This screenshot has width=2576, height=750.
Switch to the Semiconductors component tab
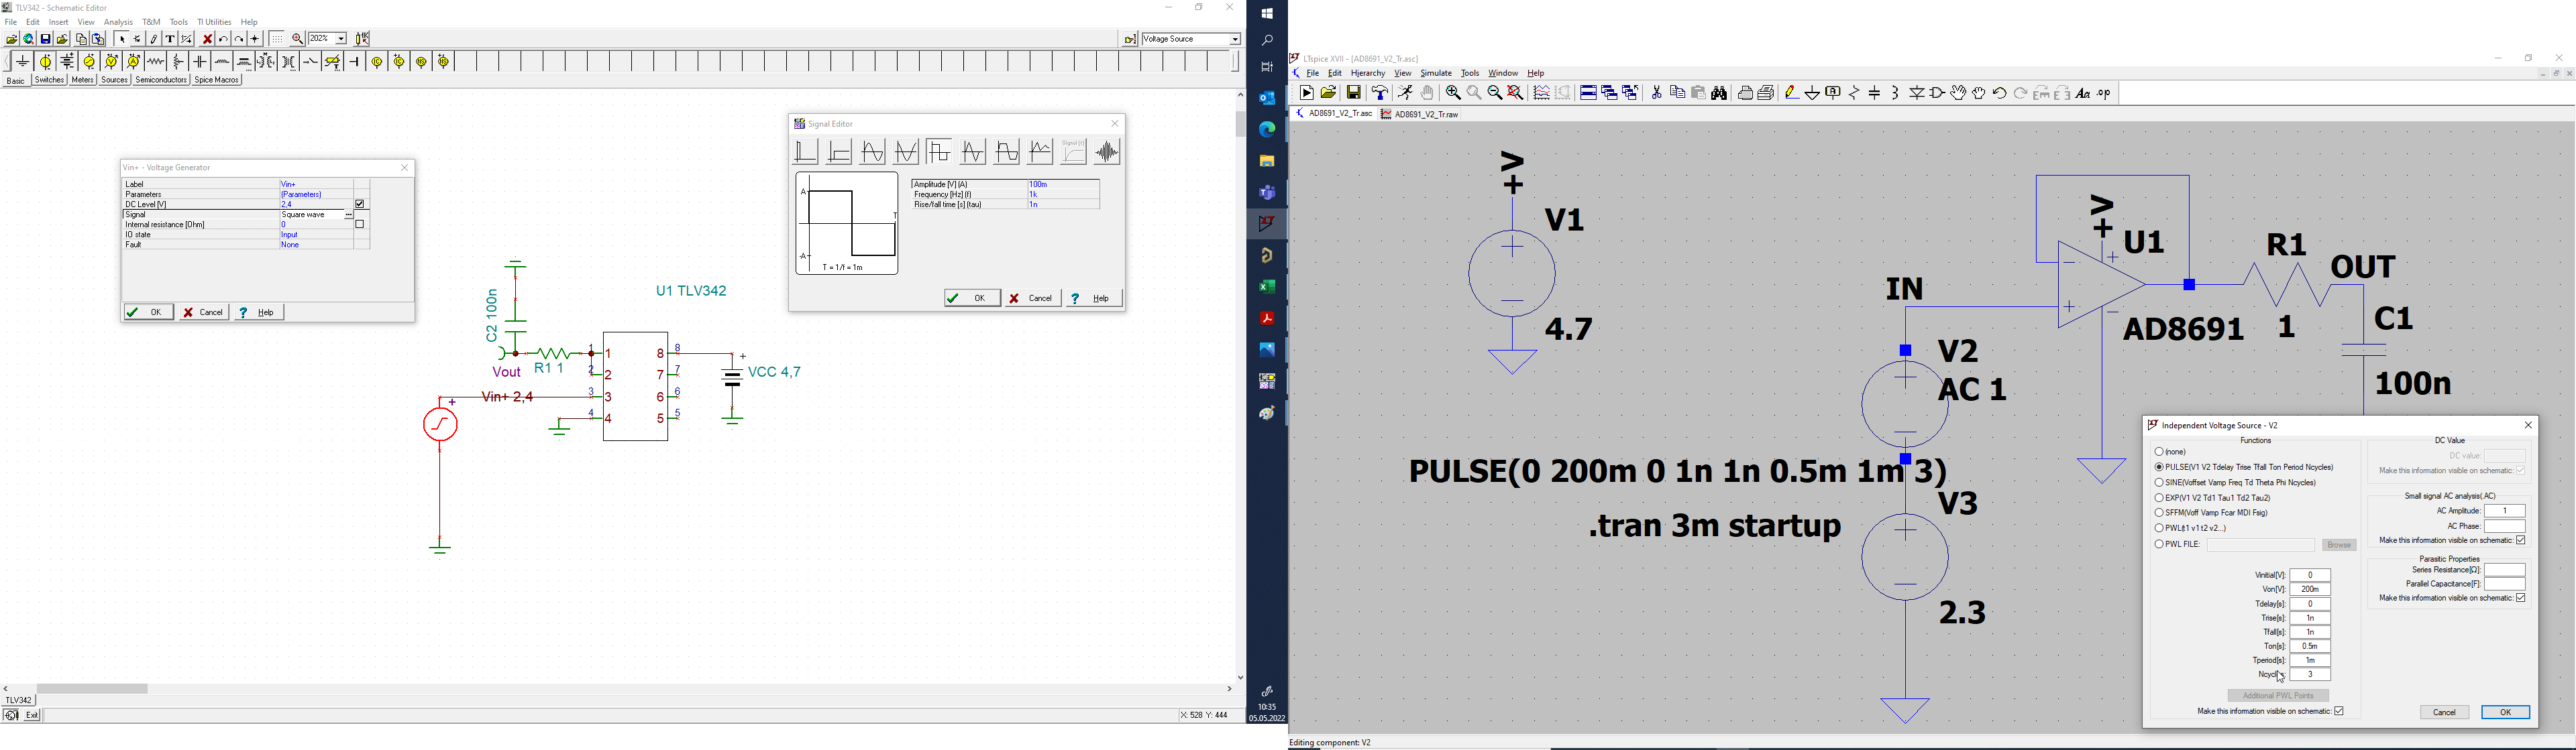(x=161, y=80)
